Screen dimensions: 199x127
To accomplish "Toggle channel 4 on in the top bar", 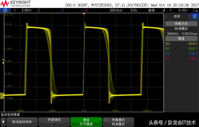I will pos(86,10).
